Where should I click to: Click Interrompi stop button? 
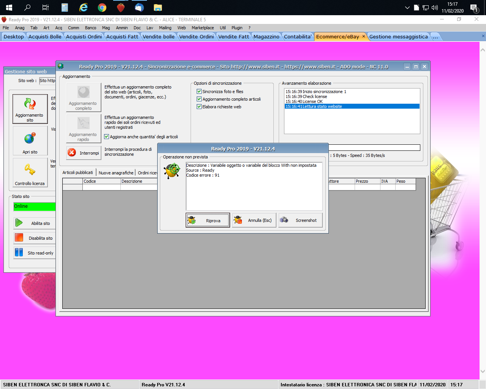click(x=84, y=153)
